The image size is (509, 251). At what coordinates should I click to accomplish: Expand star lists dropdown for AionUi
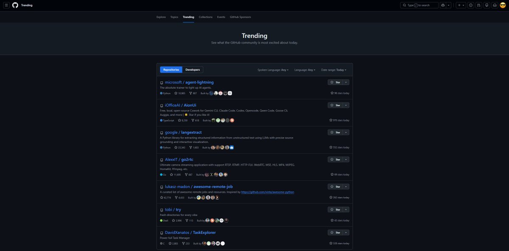pos(346,105)
